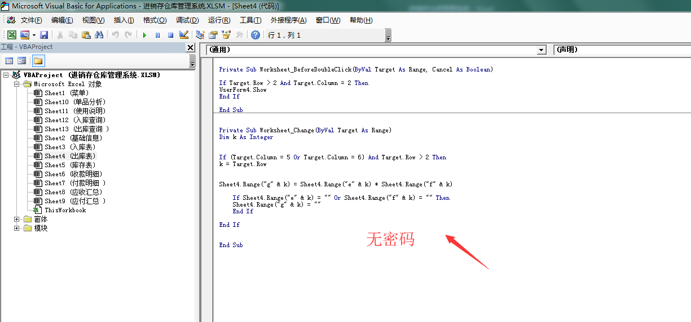The image size is (691, 322).
Task: Collapse the VBAProject root node
Action: [6, 75]
